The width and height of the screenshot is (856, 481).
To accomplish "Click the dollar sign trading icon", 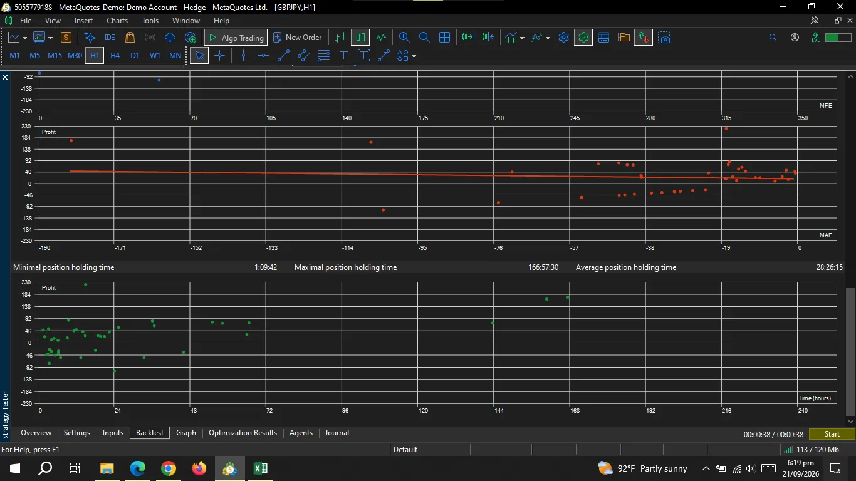I will coord(66,38).
